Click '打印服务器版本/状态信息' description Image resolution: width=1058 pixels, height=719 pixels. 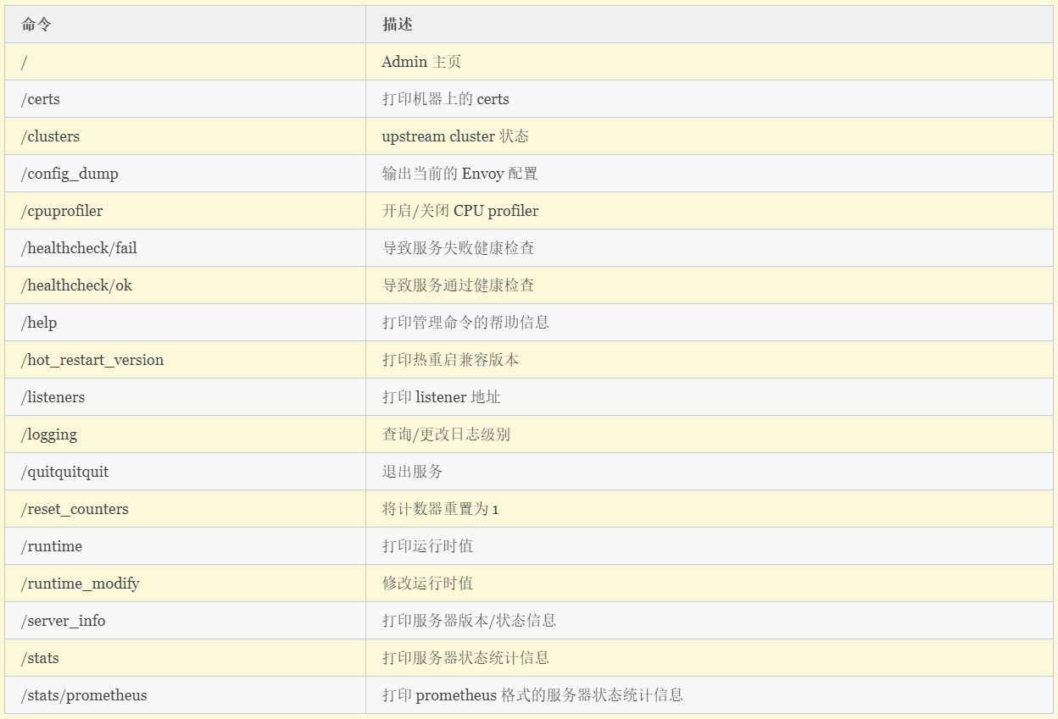(x=469, y=621)
